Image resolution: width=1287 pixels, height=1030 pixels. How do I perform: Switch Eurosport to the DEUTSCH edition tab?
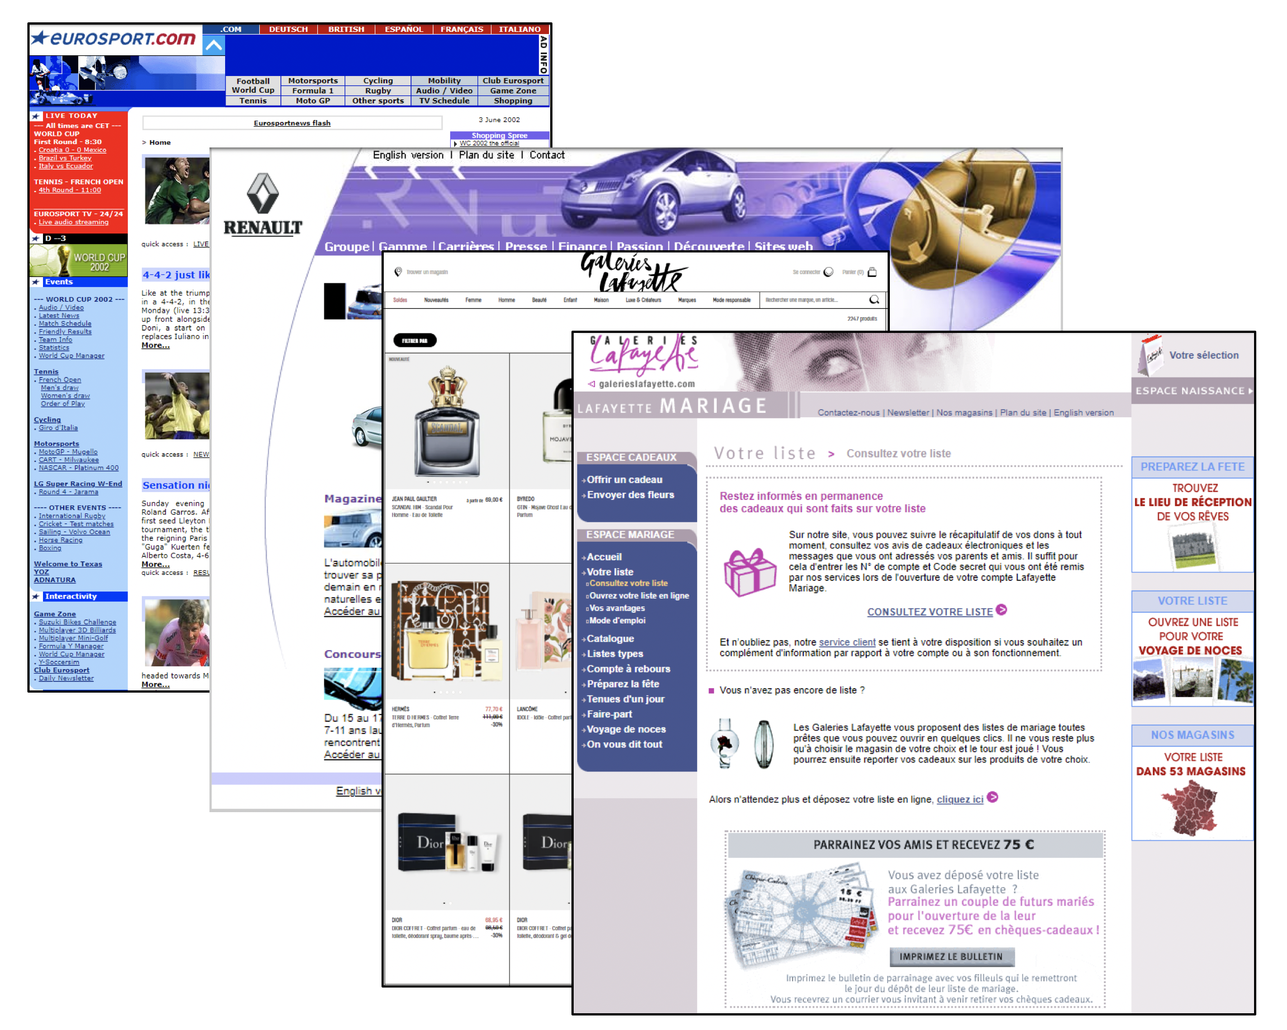[x=288, y=29]
